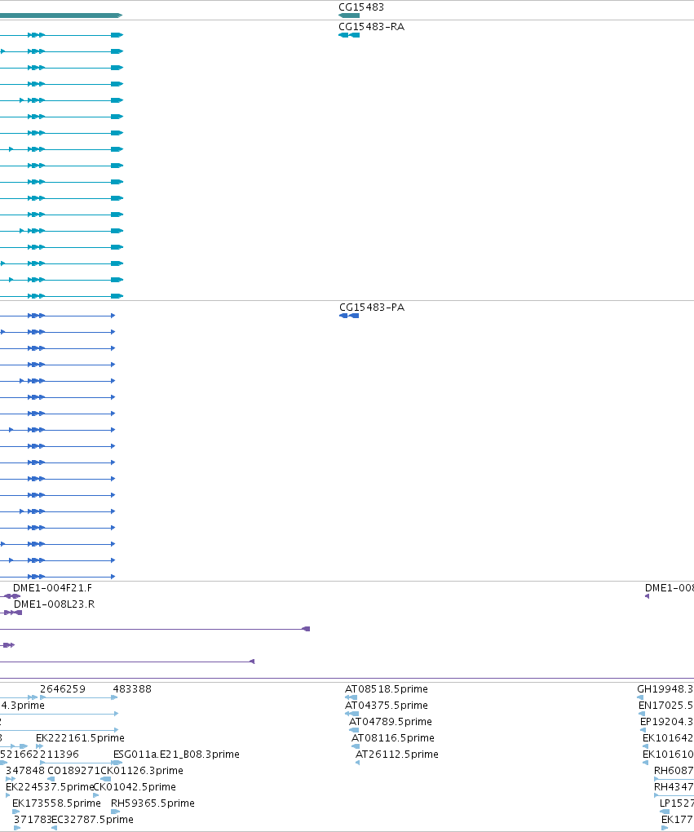Click AT04789.5prime label
The height and width of the screenshot is (832, 694).
(391, 721)
